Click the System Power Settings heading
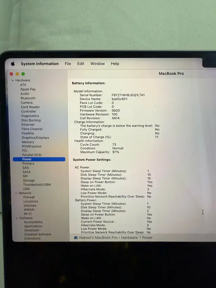The height and width of the screenshot is (288, 216). [x=92, y=160]
